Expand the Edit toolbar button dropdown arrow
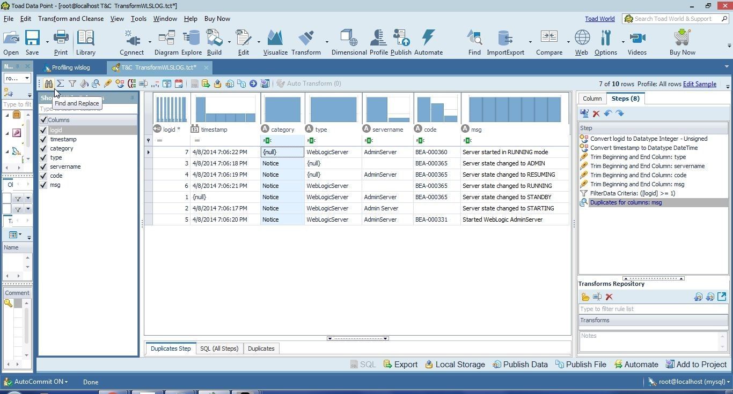733x394 pixels. pyautogui.click(x=259, y=42)
